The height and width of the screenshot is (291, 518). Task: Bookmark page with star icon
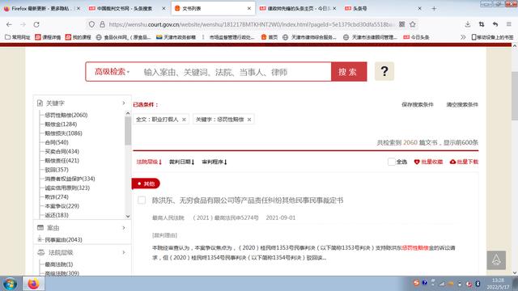click(x=413, y=24)
